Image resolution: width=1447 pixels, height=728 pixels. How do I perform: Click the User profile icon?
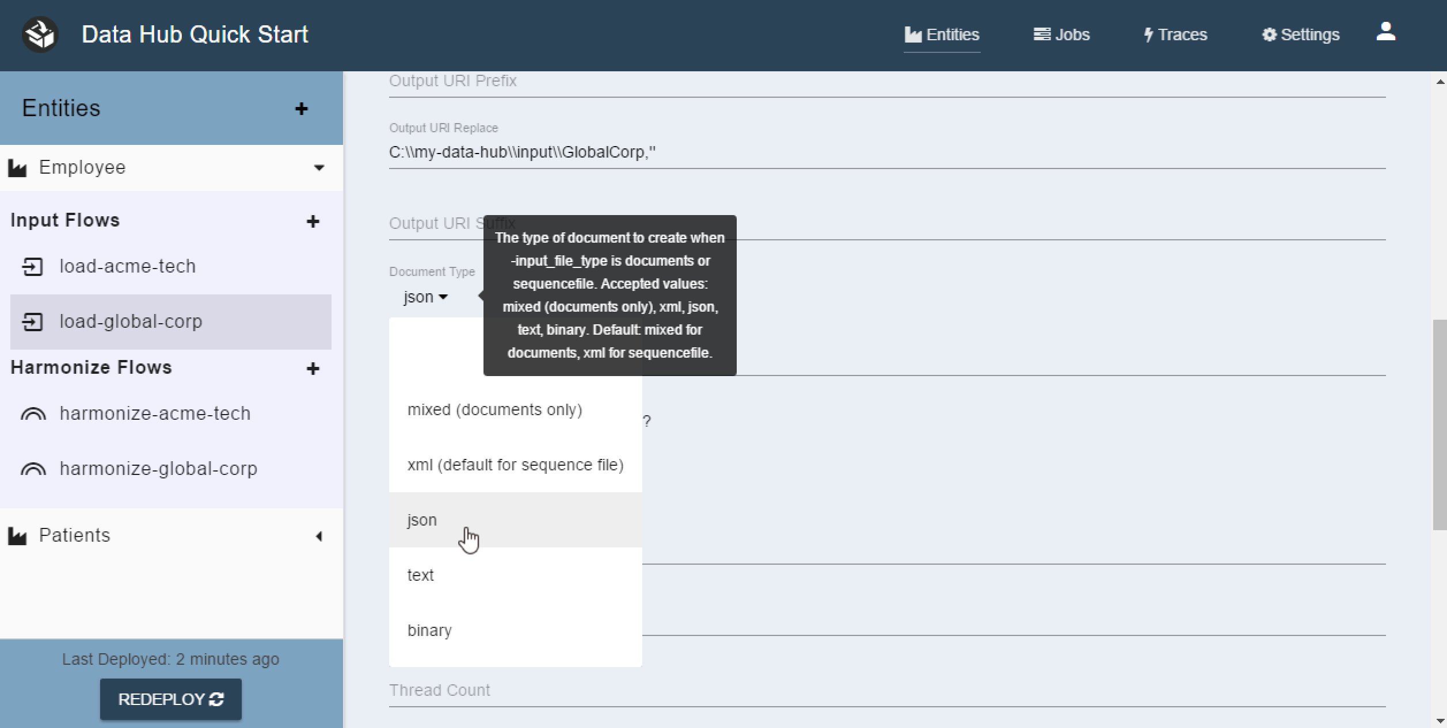pyautogui.click(x=1387, y=35)
